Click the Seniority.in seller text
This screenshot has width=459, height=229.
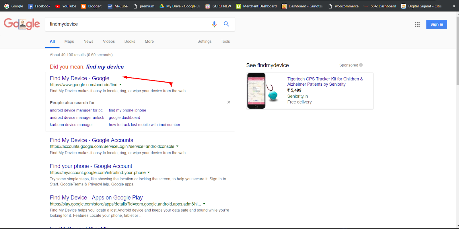pos(297,96)
